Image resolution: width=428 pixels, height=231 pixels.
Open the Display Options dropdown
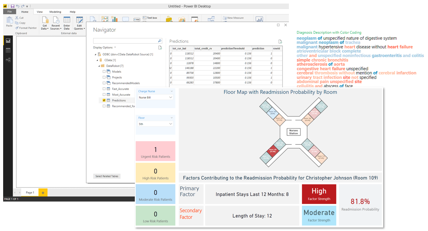point(105,48)
